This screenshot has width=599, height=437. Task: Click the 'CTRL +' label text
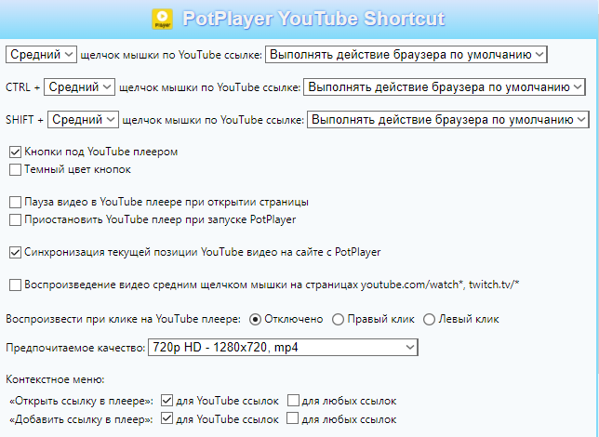click(x=22, y=87)
